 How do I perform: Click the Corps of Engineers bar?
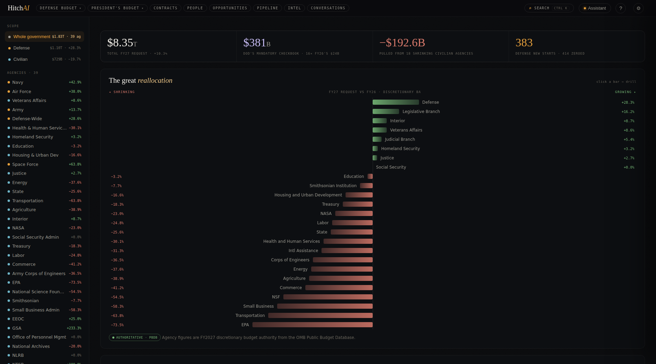coord(343,260)
